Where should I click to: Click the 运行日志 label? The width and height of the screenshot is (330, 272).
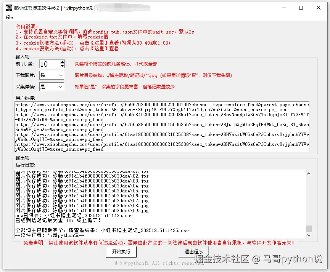click(25, 165)
